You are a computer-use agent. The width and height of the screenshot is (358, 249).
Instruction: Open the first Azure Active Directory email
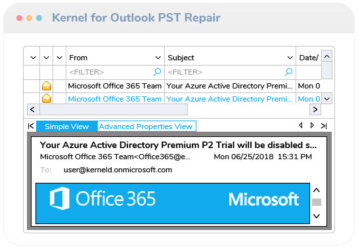pos(229,86)
